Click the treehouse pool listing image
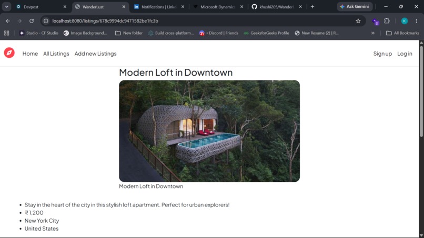The image size is (424, 238). coord(209,131)
